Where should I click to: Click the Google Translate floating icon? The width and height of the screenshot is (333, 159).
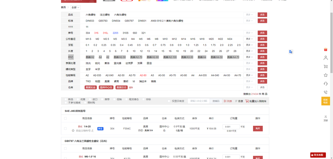tap(291, 52)
